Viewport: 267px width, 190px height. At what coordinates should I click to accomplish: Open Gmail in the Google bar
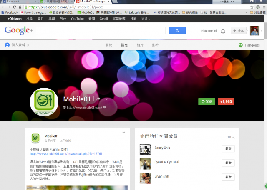103,19
